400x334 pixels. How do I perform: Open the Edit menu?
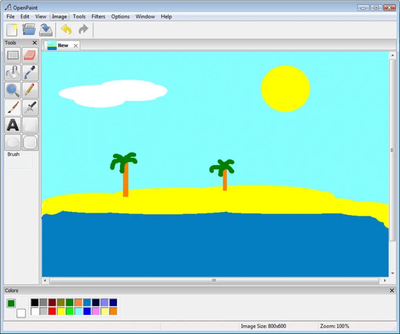tap(25, 16)
